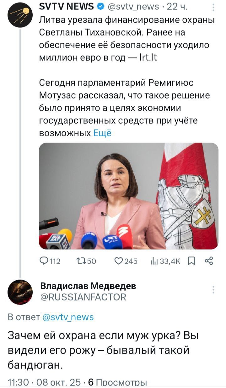Viewport: 226px width, 388px height.
Task: View analytics showing 33,4K views
Action: (x=165, y=261)
